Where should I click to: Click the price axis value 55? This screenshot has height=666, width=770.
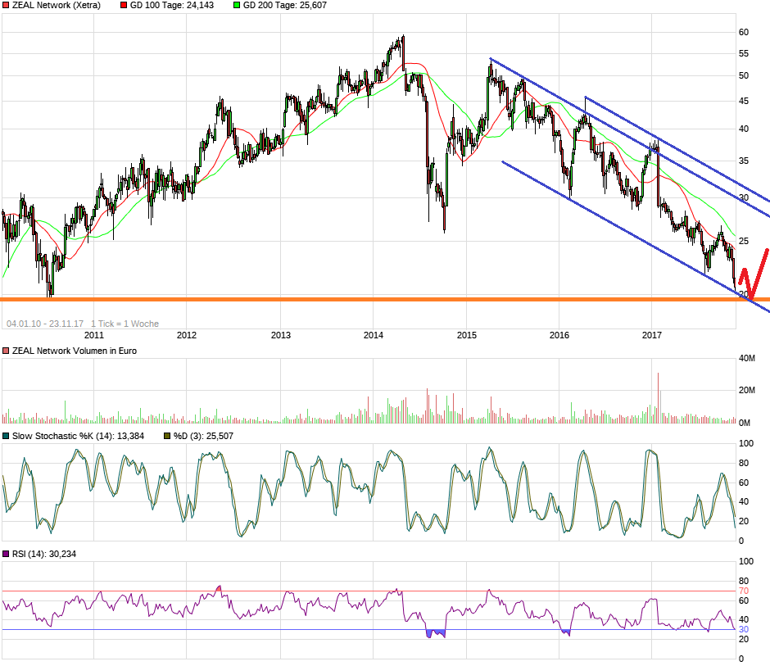click(744, 53)
